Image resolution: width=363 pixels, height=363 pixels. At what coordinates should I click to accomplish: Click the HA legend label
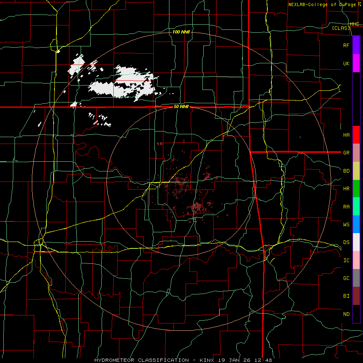click(346, 135)
